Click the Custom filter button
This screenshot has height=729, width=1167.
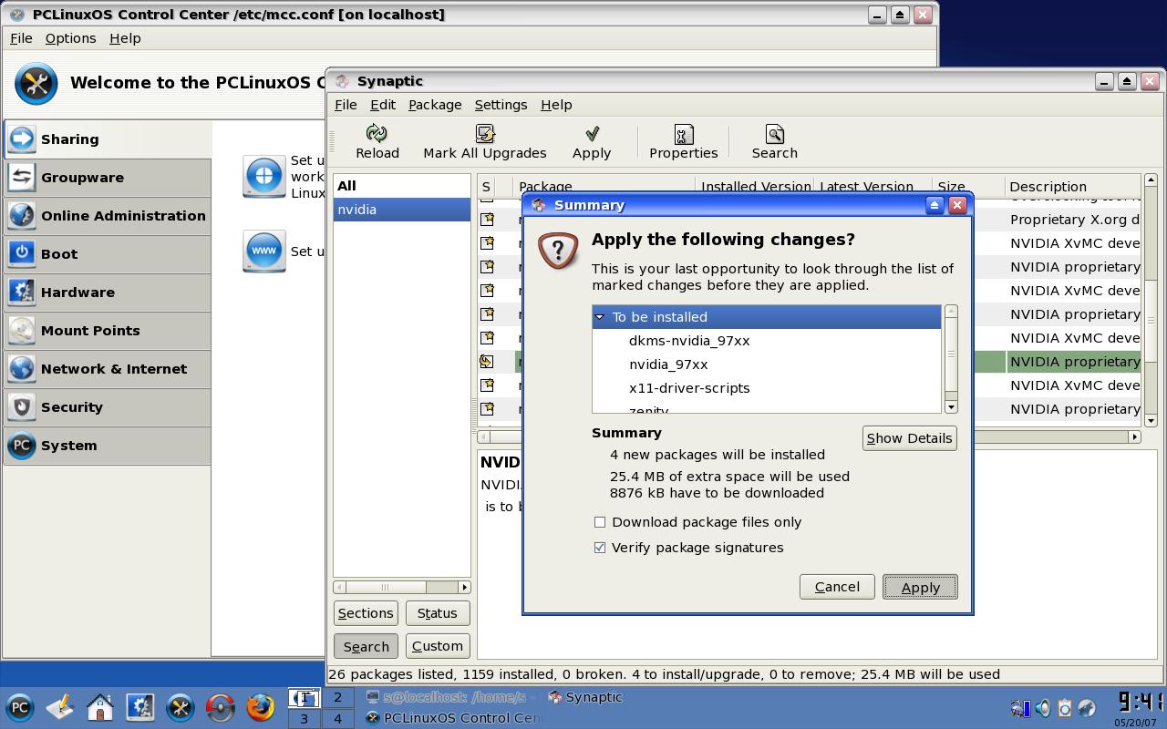[437, 646]
